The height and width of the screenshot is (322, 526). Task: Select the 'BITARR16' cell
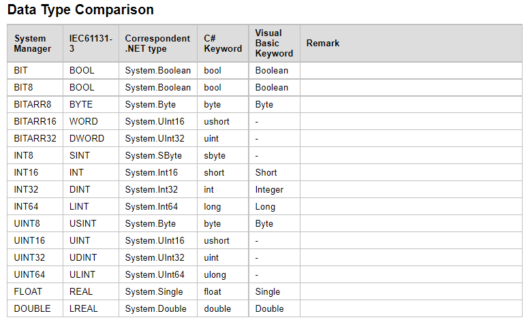click(35, 121)
